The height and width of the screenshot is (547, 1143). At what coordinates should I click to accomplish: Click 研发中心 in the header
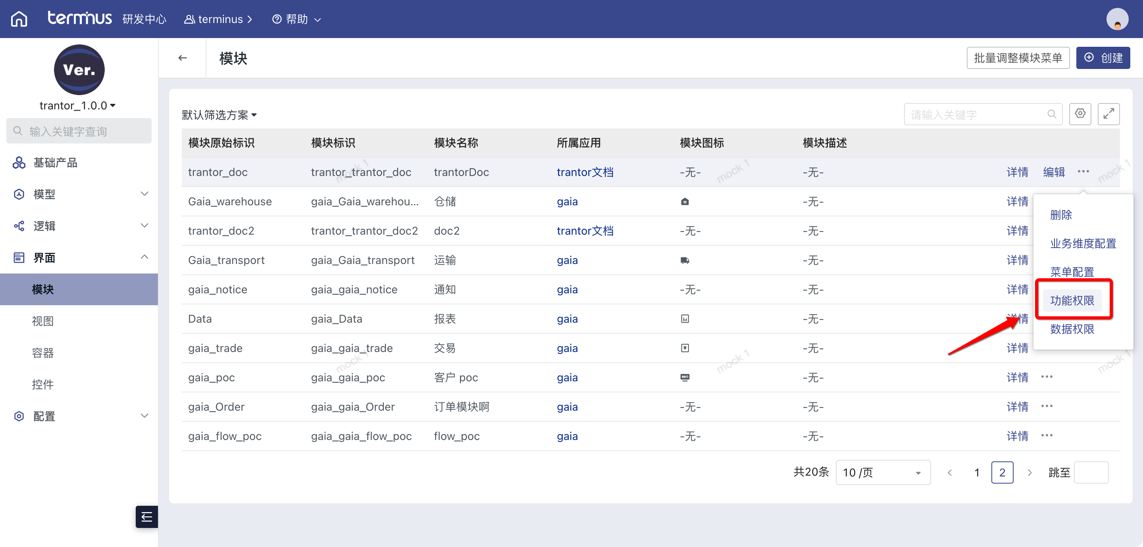(x=144, y=19)
